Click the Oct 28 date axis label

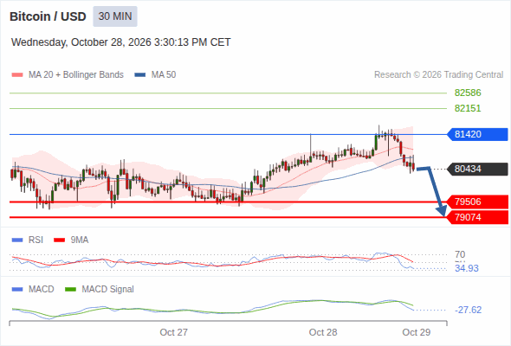coord(323,332)
